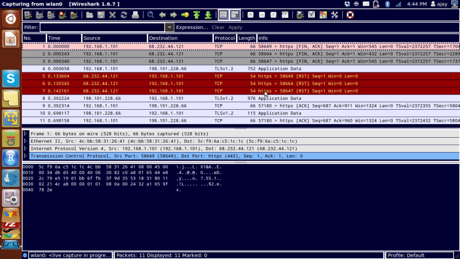Click the printer icon in toolbar
460x259 pixels.
(135, 15)
